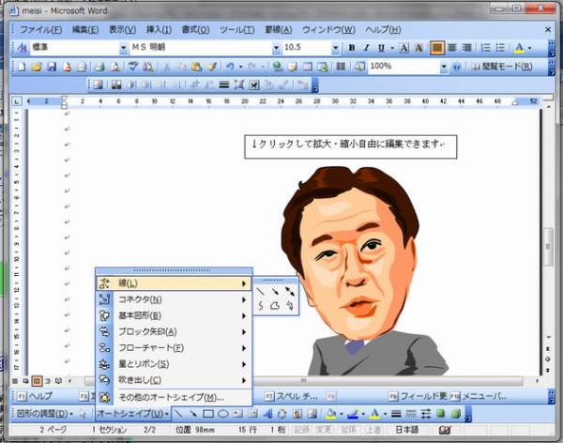Click the Line tool in drawing toolbar

tap(178, 414)
